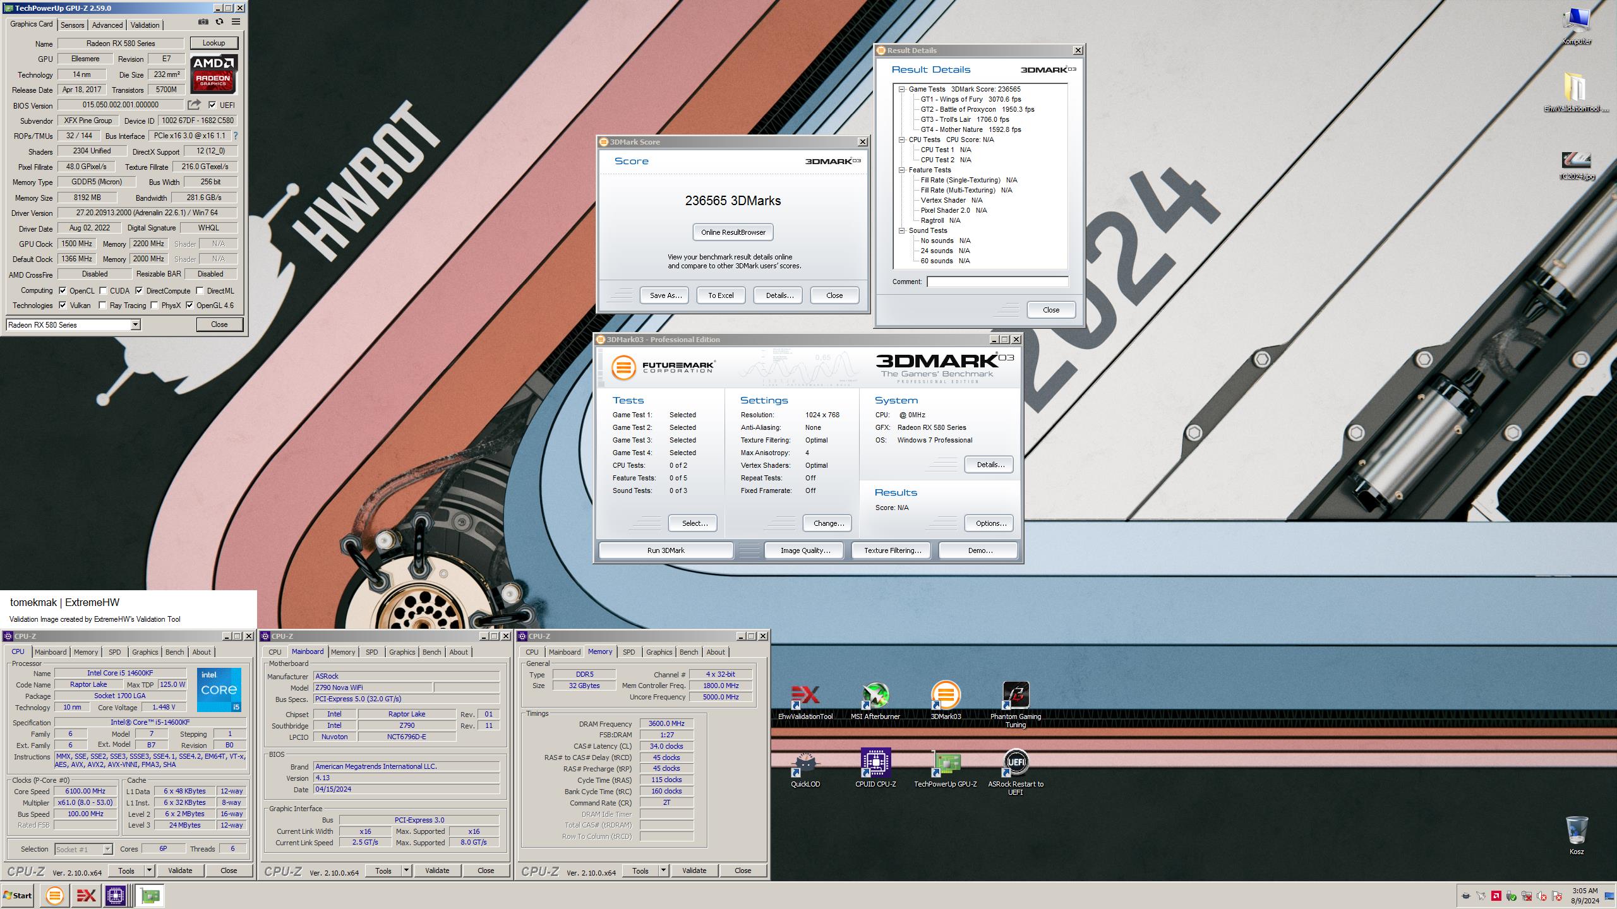The image size is (1617, 909).
Task: Click the Save As... button in 3DMark Score
Action: (x=666, y=295)
